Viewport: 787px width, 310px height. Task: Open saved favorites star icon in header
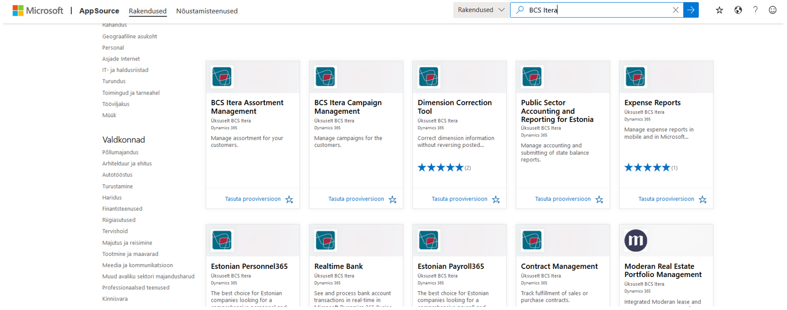(719, 10)
